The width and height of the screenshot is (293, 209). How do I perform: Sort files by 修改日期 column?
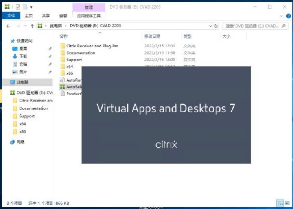click(x=152, y=37)
